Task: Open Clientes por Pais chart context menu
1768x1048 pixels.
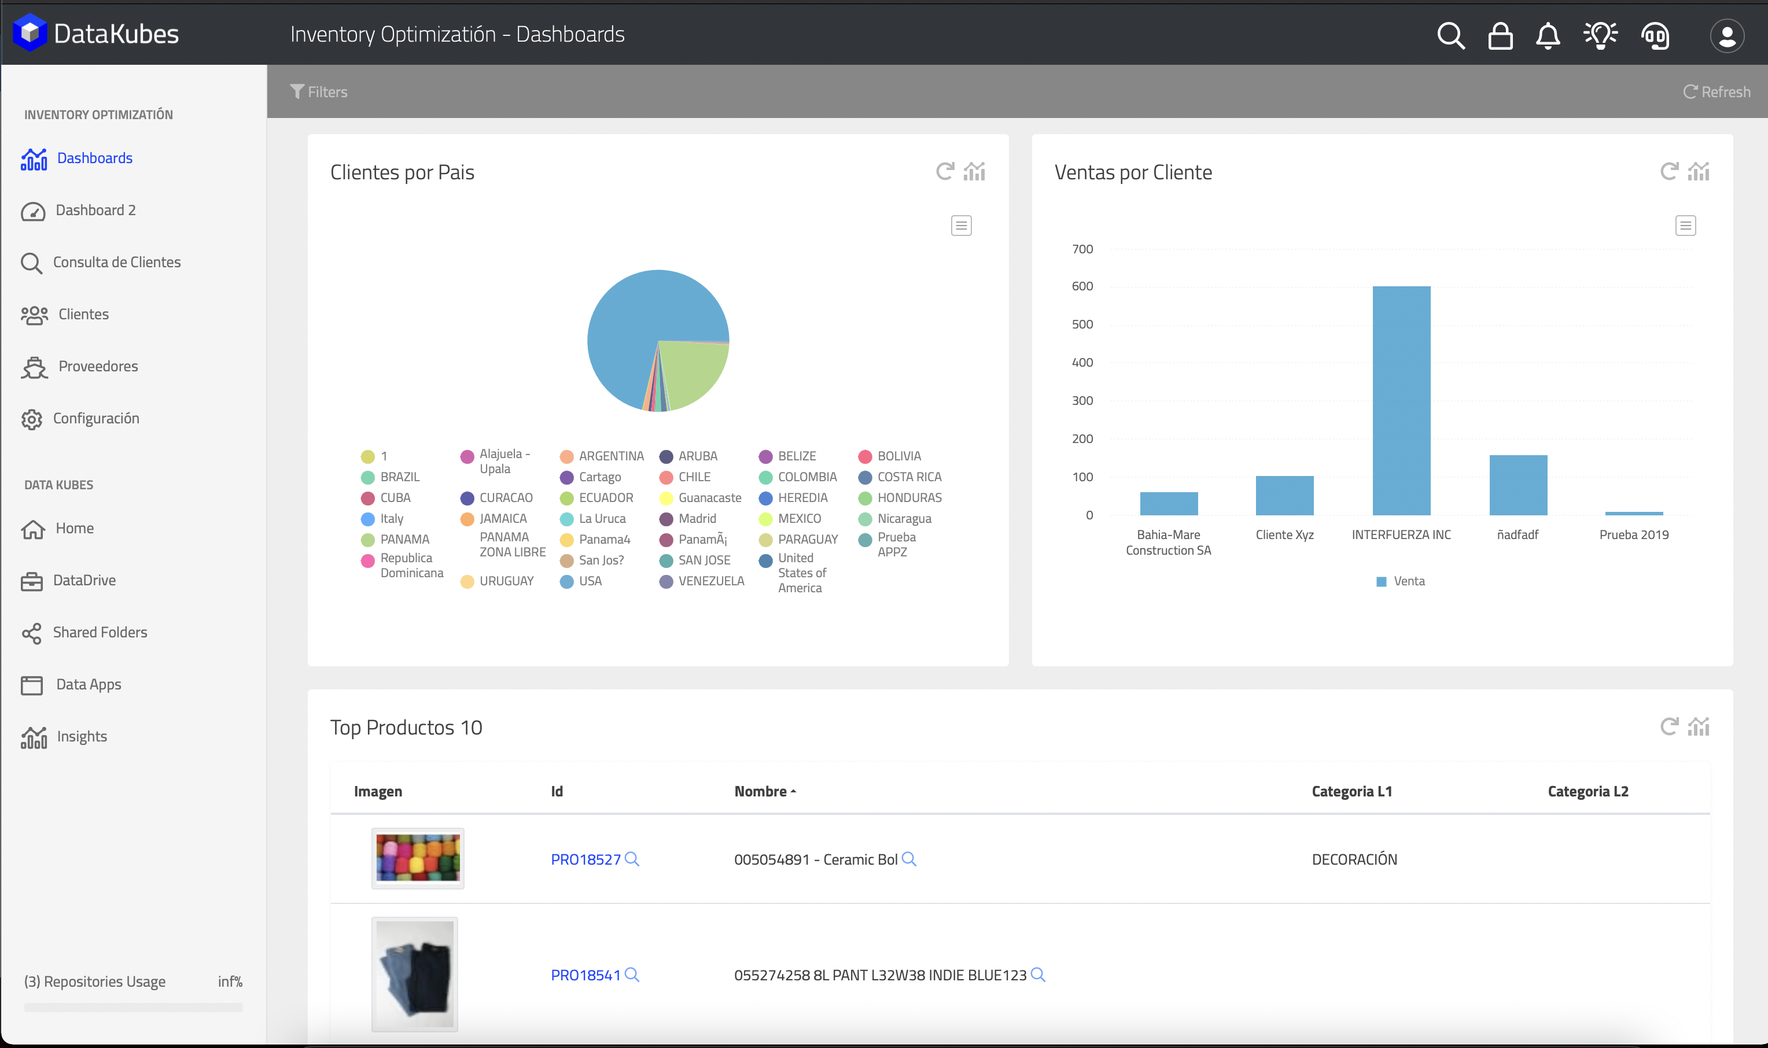Action: pyautogui.click(x=960, y=226)
